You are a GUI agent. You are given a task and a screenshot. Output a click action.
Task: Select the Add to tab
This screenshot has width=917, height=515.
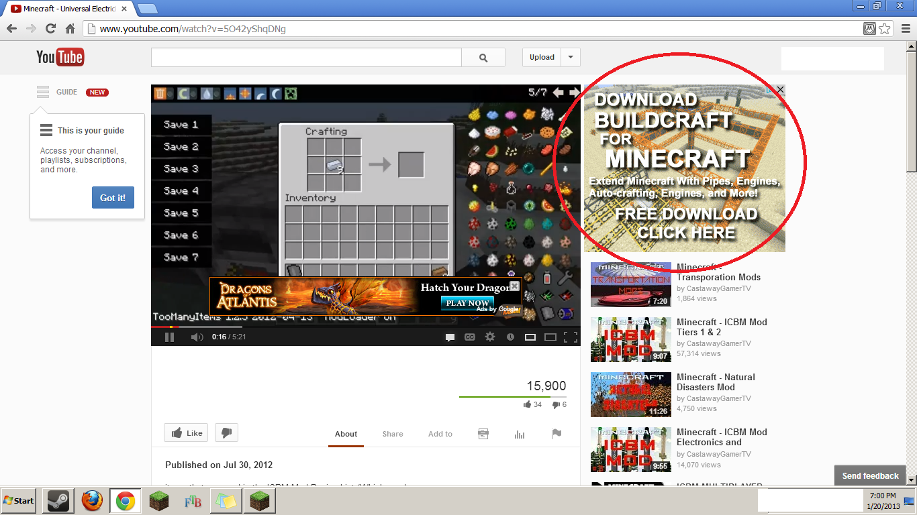click(x=440, y=434)
